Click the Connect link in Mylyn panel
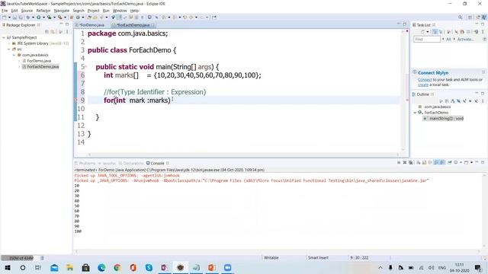 (x=425, y=80)
